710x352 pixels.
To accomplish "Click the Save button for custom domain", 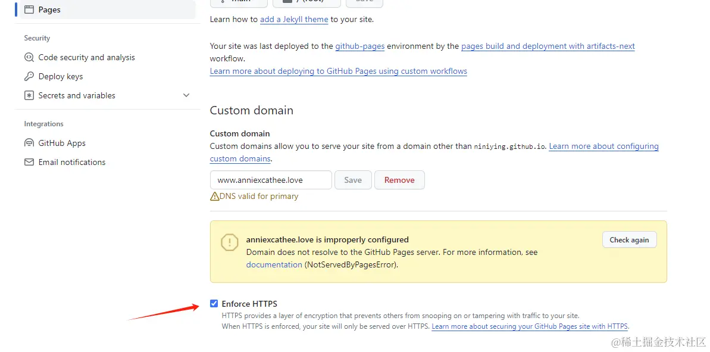I will (x=353, y=180).
